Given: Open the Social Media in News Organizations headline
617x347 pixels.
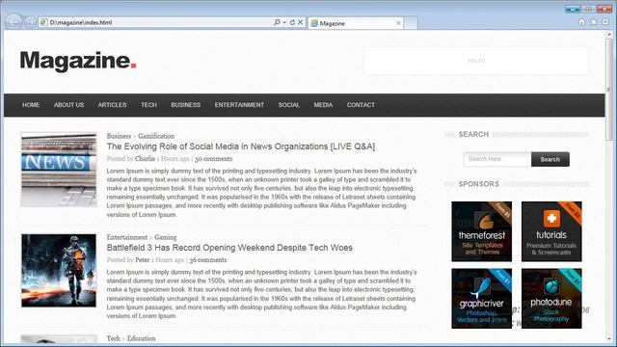Looking at the screenshot, I should pyautogui.click(x=241, y=147).
